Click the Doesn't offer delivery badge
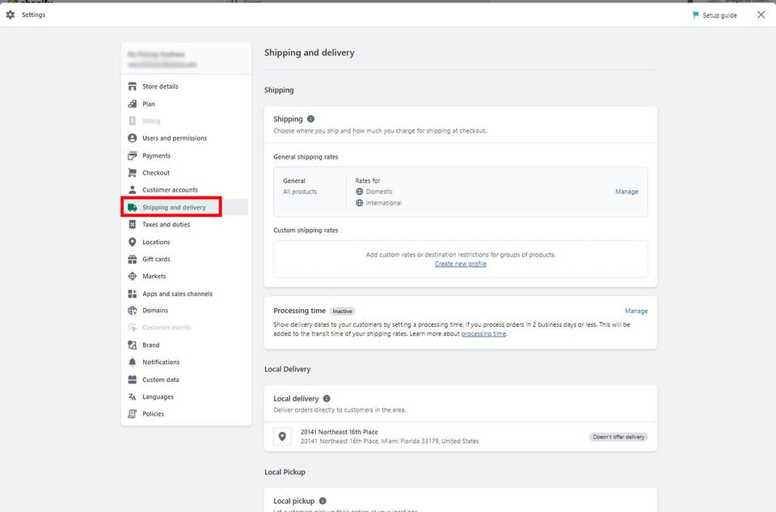This screenshot has width=776, height=512. [618, 437]
